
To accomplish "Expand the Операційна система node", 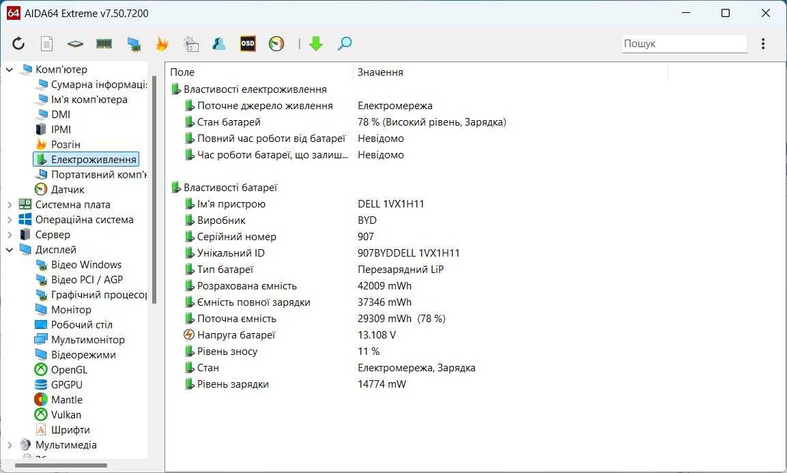I will (x=10, y=220).
